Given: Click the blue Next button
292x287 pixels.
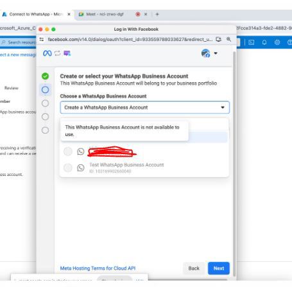Looking at the screenshot, I should [x=219, y=268].
